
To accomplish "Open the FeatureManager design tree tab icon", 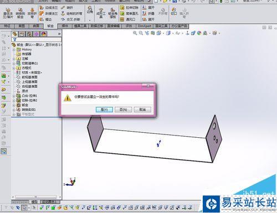I will [15, 34].
